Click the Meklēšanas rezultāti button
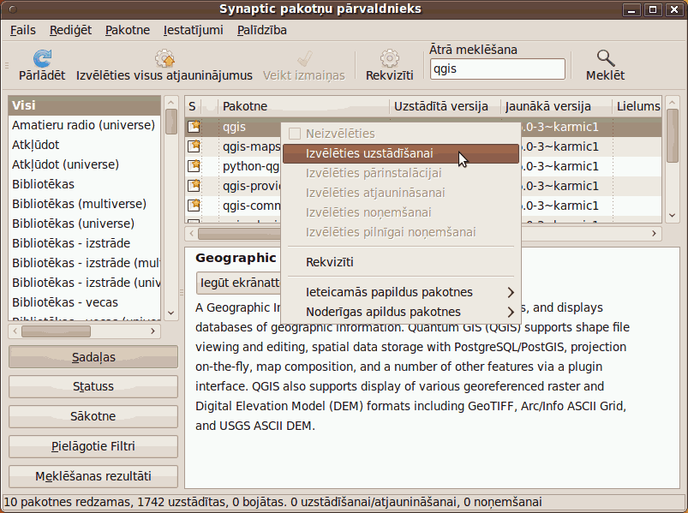 point(93,476)
